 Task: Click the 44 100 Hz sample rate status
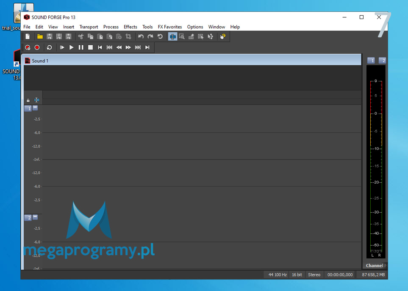tap(277, 275)
